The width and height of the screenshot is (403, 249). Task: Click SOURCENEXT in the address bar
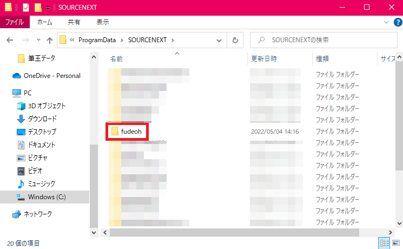point(147,40)
